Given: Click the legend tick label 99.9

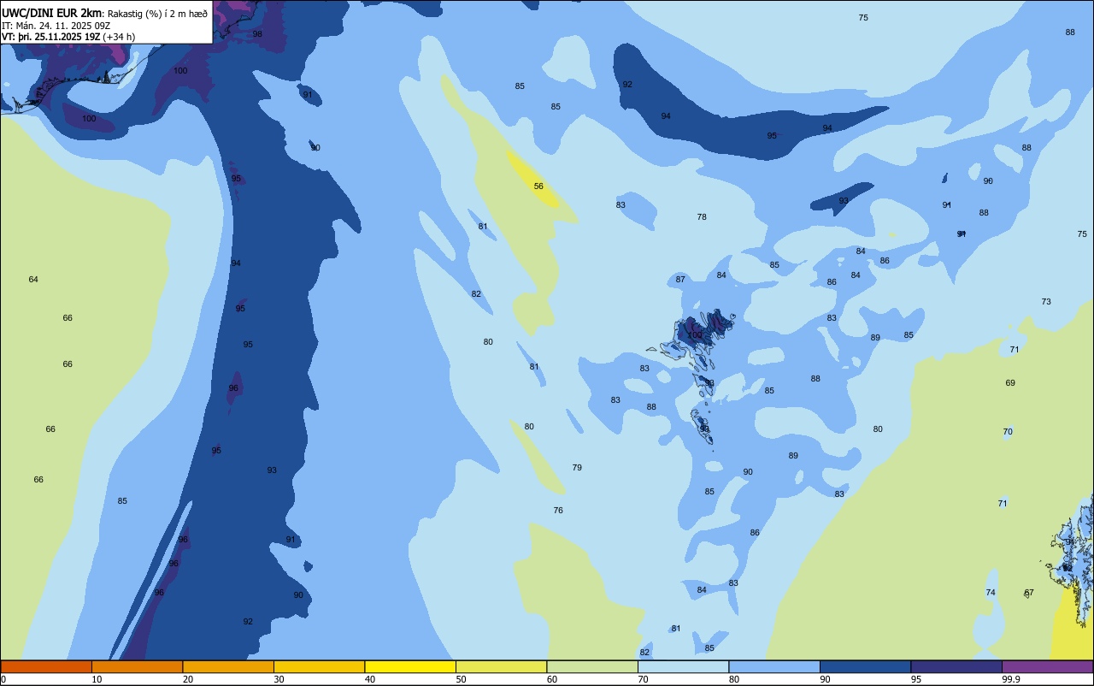Looking at the screenshot, I should coord(1011,679).
